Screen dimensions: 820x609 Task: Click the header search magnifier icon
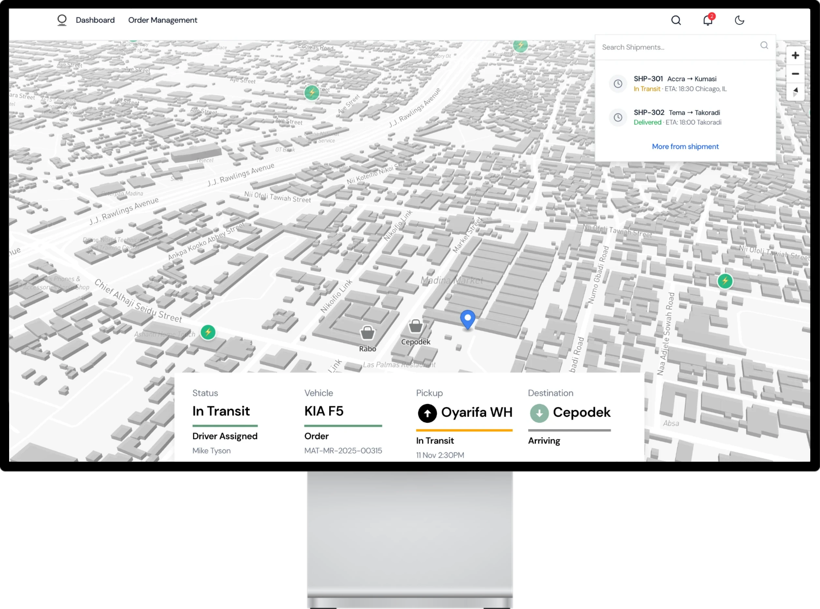click(676, 20)
